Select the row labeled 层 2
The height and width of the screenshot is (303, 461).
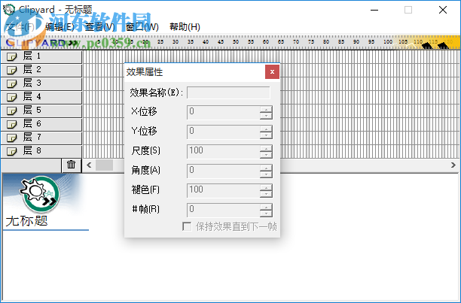[x=41, y=70]
